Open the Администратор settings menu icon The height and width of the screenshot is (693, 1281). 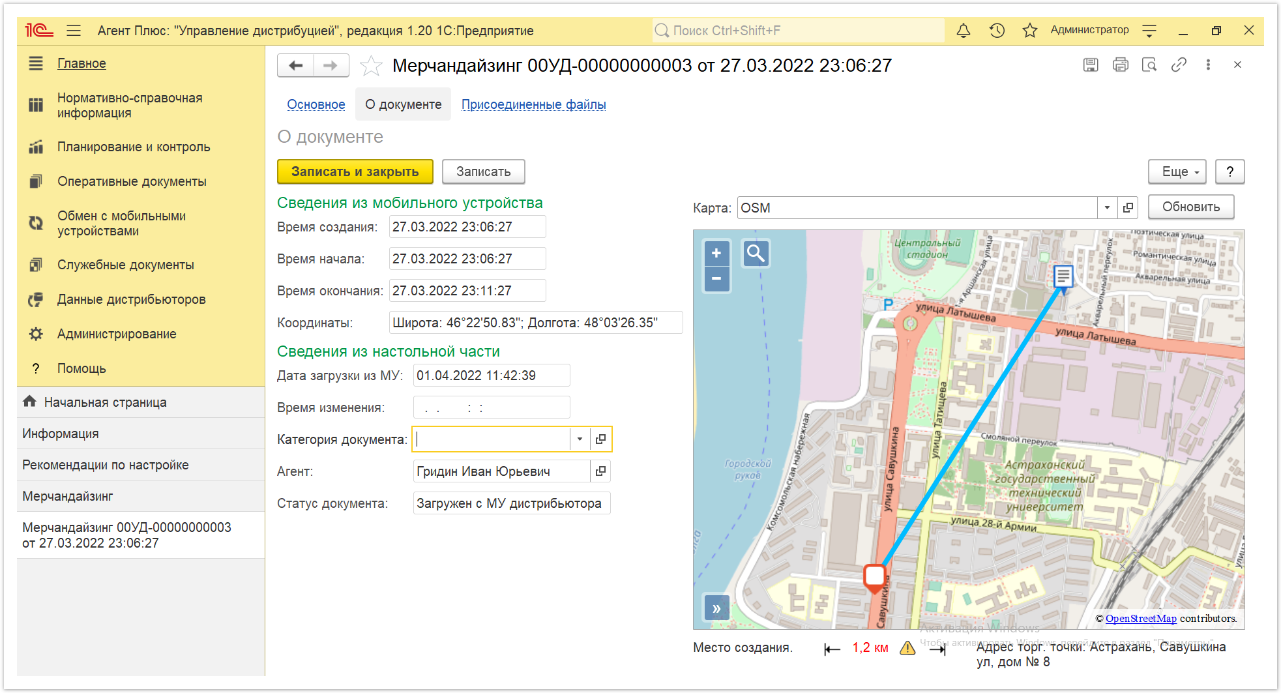point(1150,31)
